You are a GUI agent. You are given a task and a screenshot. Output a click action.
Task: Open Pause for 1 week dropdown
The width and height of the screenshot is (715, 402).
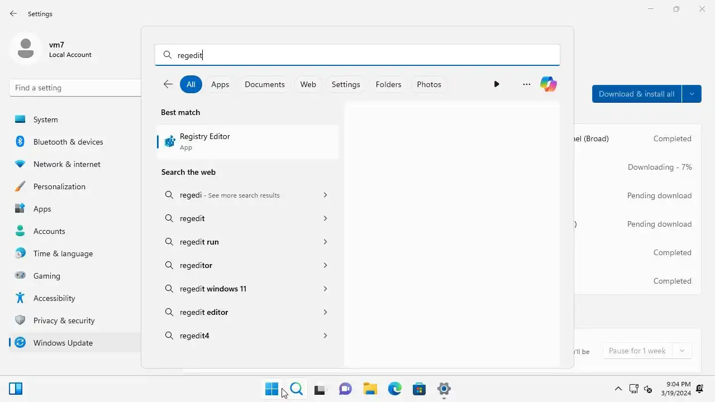coord(682,351)
